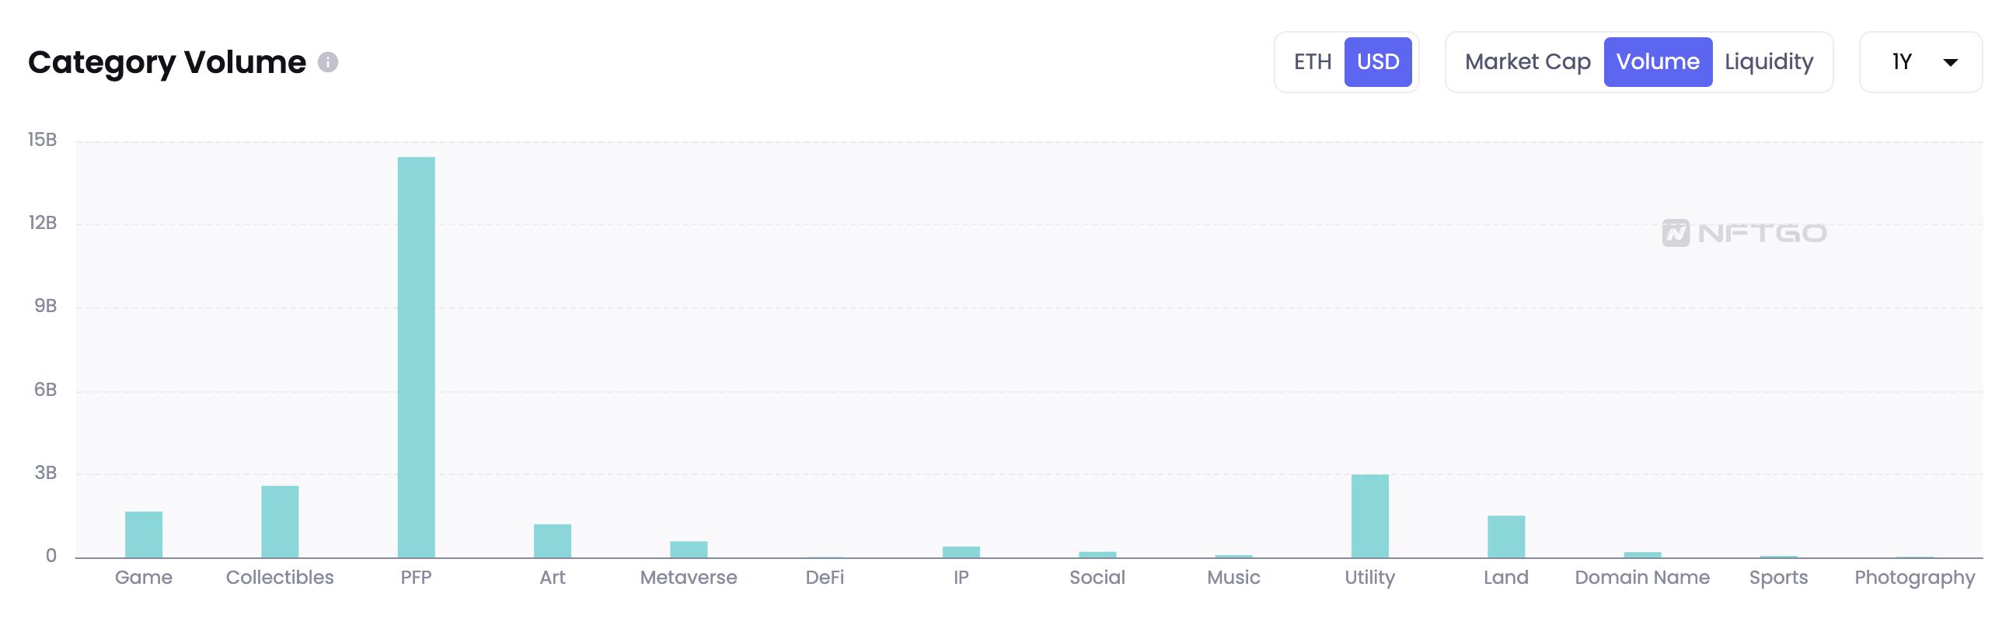Screen dimensions: 2016x618
Task: Click the Collectibles volume bar
Action: pos(281,521)
